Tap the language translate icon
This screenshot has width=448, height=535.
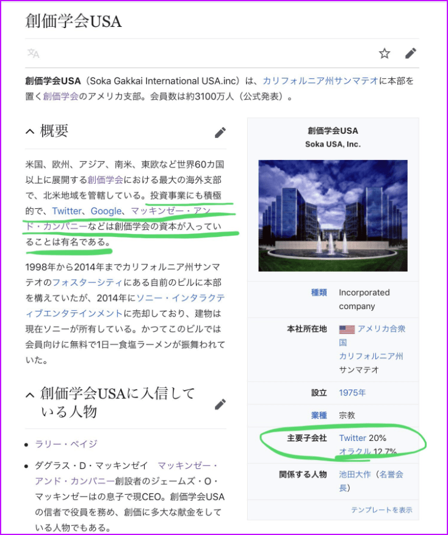(x=33, y=54)
